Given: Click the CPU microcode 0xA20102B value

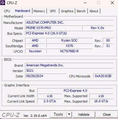Looking at the screenshot, I should coord(103,76).
